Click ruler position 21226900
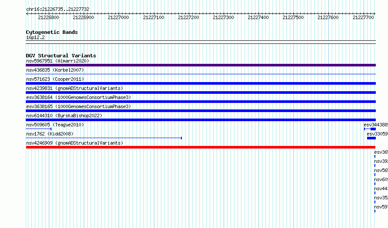This screenshot has width=388, height=228. point(83,17)
